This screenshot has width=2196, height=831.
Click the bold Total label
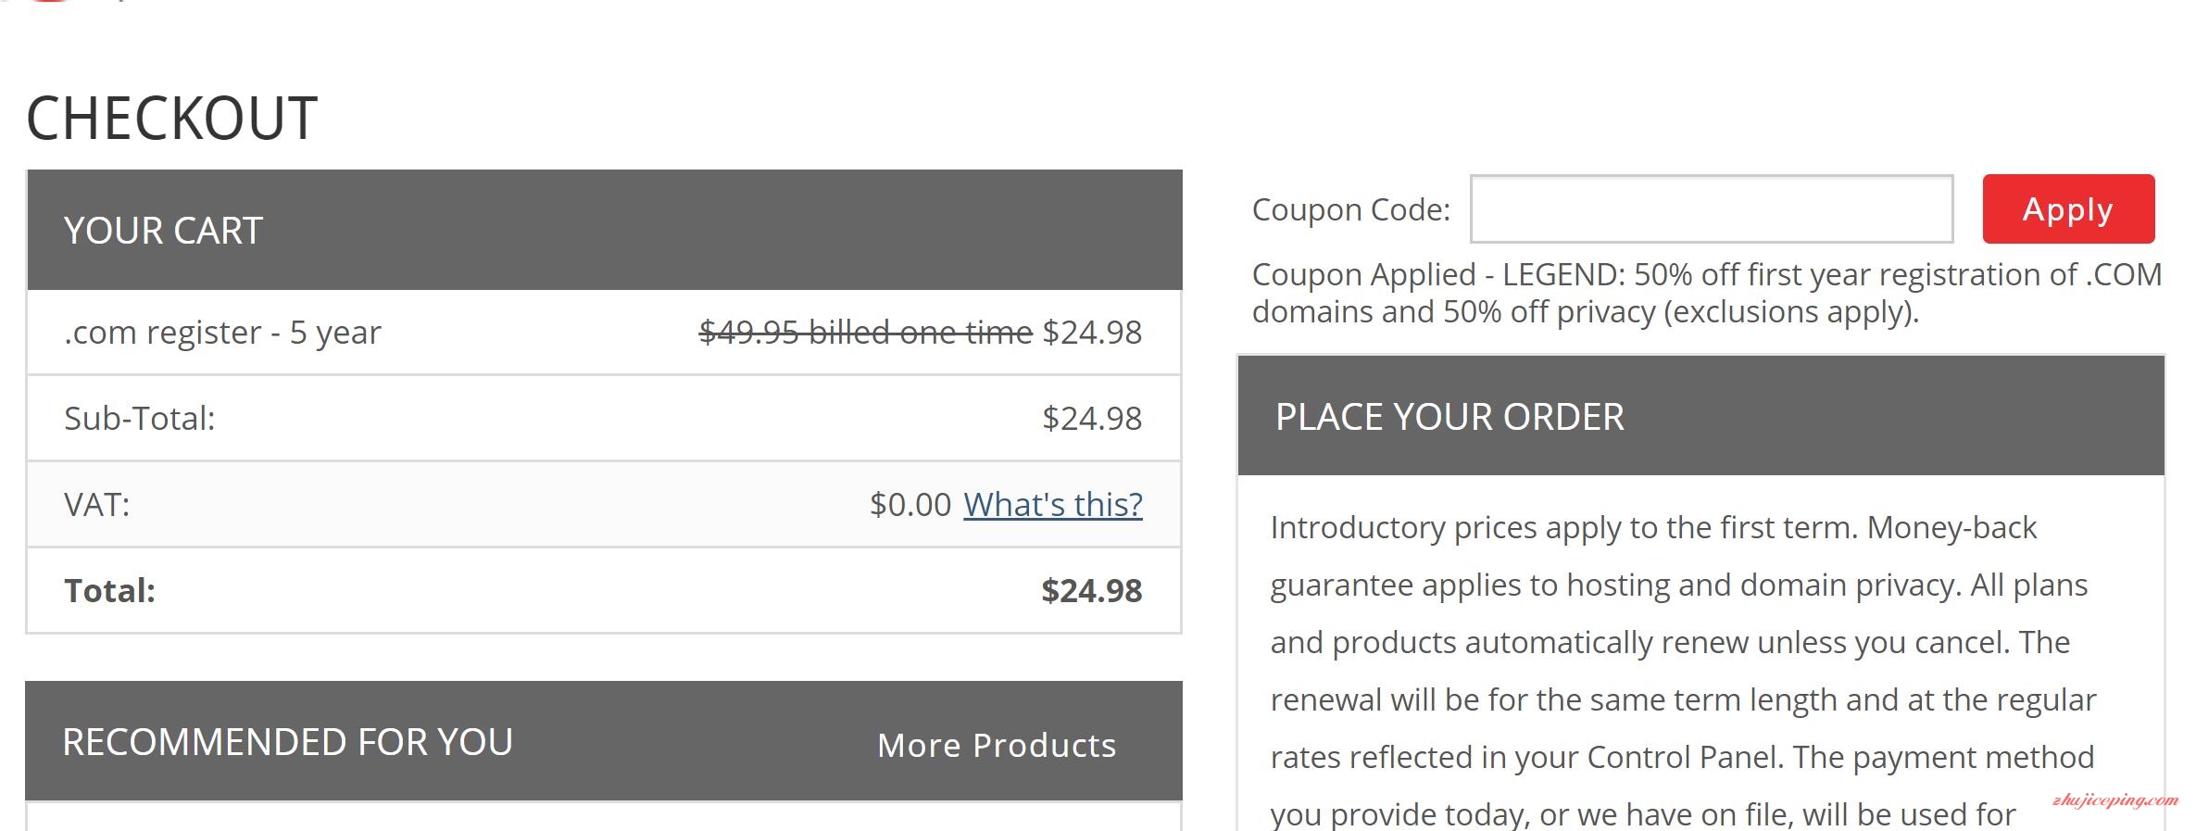point(109,590)
